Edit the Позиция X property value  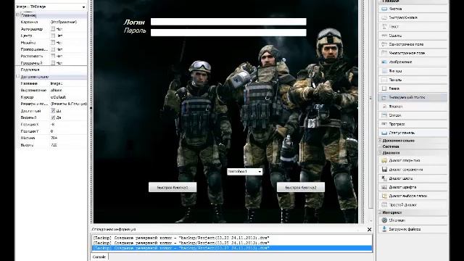pos(68,124)
